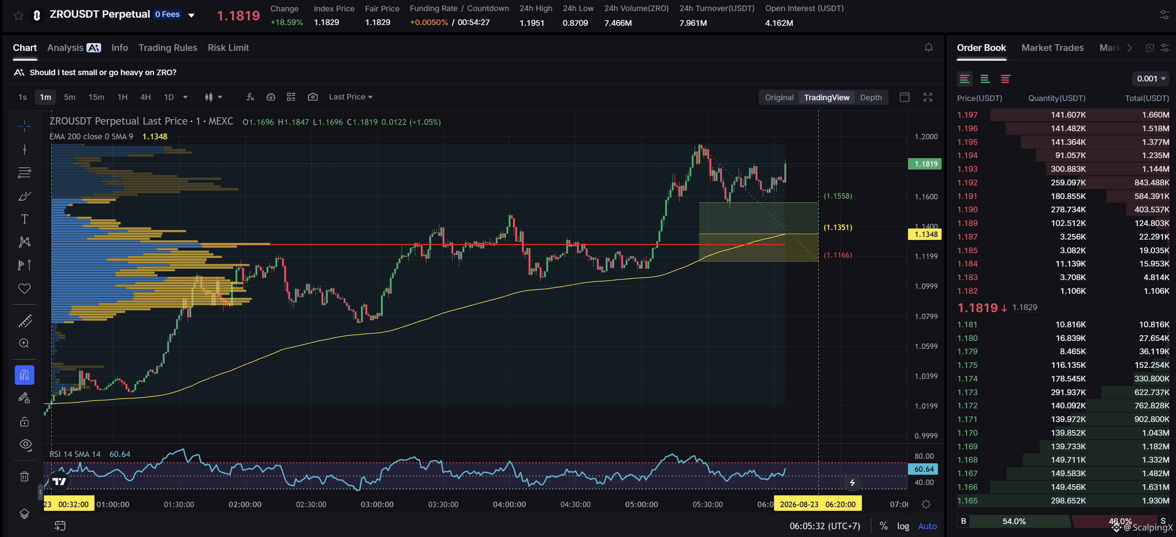
Task: Select the crosshair cursor tool
Action: tap(25, 126)
